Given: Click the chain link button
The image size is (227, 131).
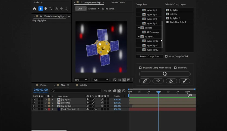Looking at the screenshot, I should tap(145, 81).
